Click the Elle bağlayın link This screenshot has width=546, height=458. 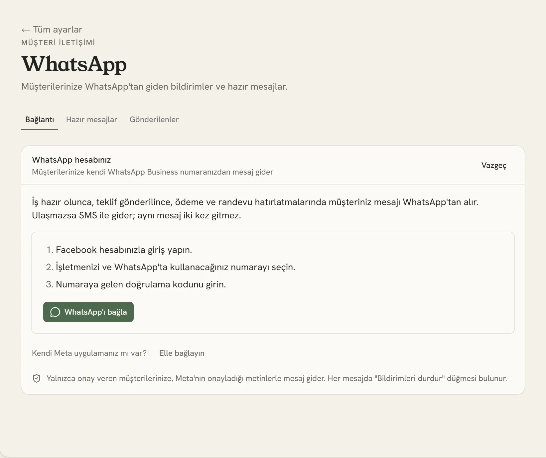[182, 353]
